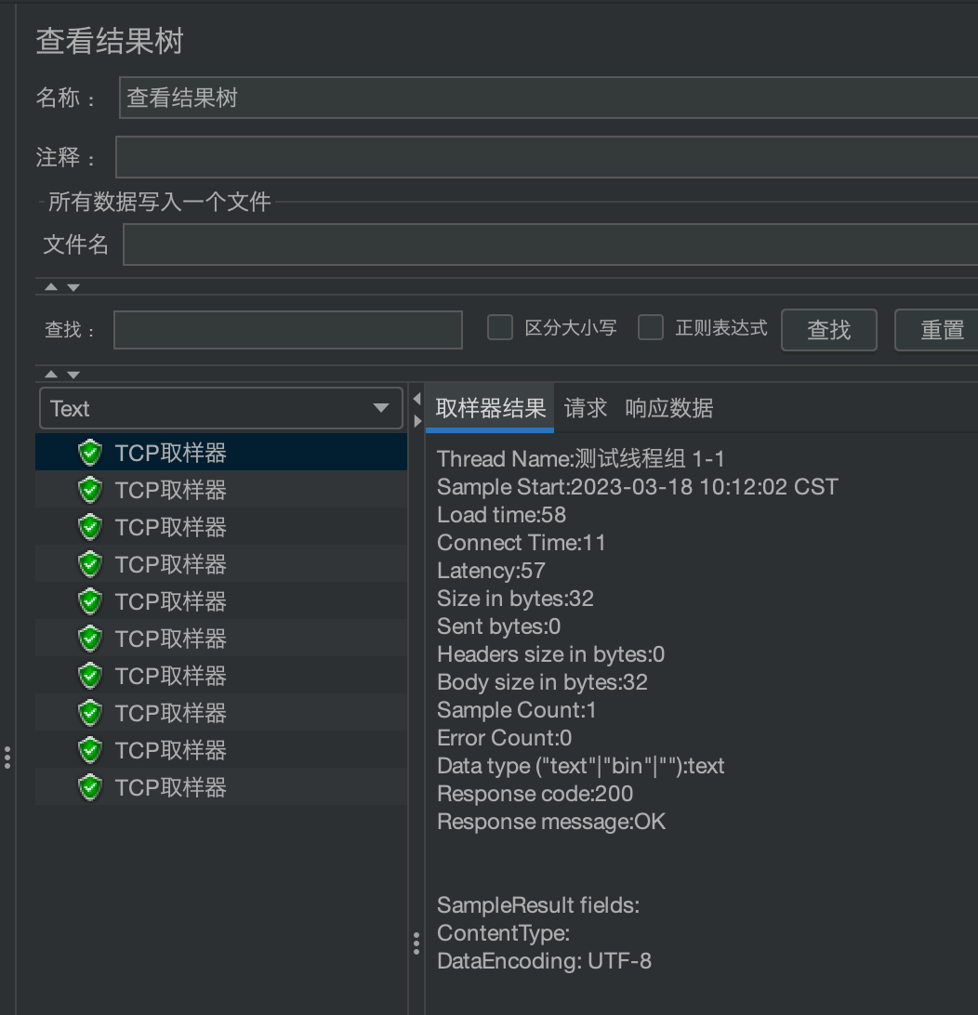Click the Sent bytes:0 line

click(499, 626)
